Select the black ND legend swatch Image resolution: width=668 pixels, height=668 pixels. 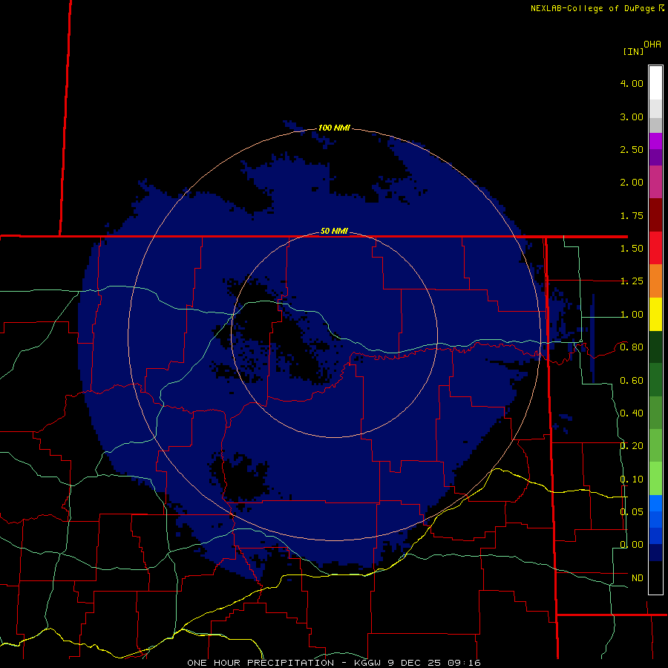655,577
